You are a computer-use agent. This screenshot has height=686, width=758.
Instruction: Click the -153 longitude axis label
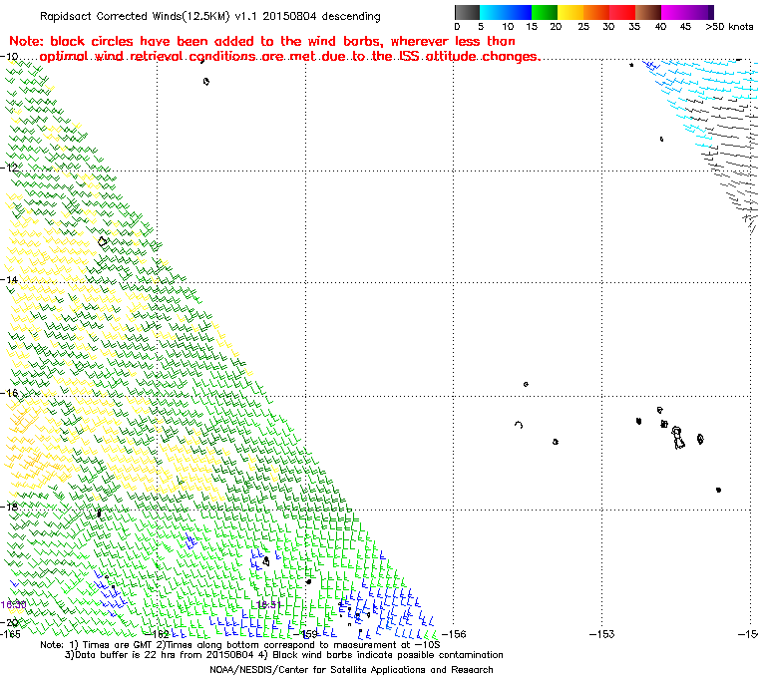coord(601,634)
